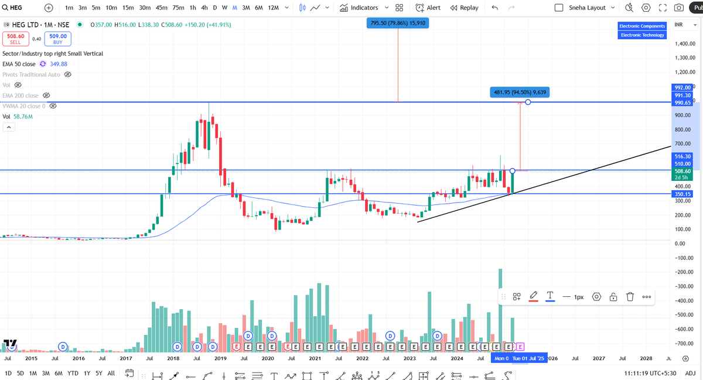Set date range to 1D

(8, 373)
